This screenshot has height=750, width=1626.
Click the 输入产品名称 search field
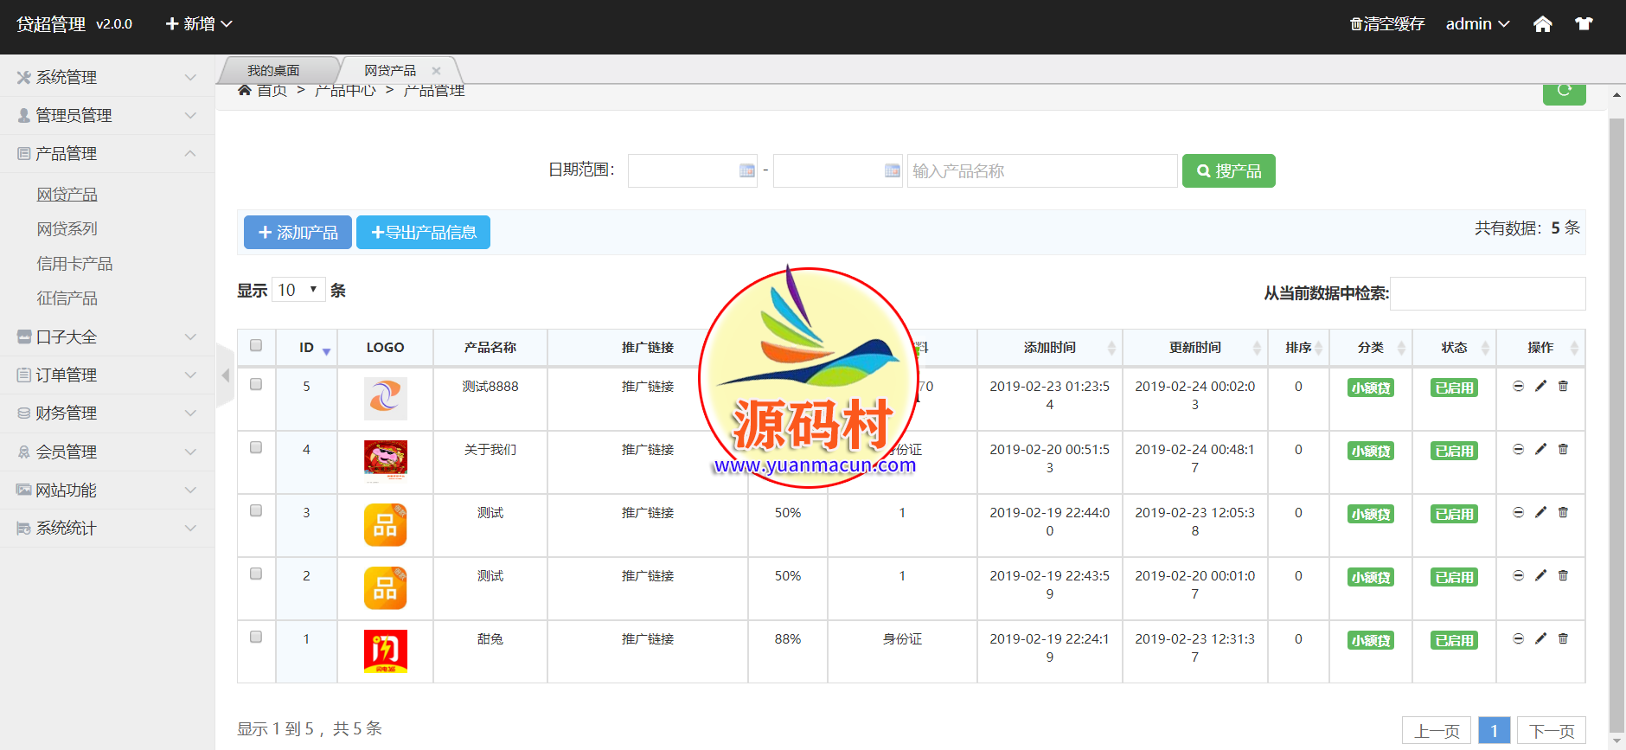[1041, 171]
